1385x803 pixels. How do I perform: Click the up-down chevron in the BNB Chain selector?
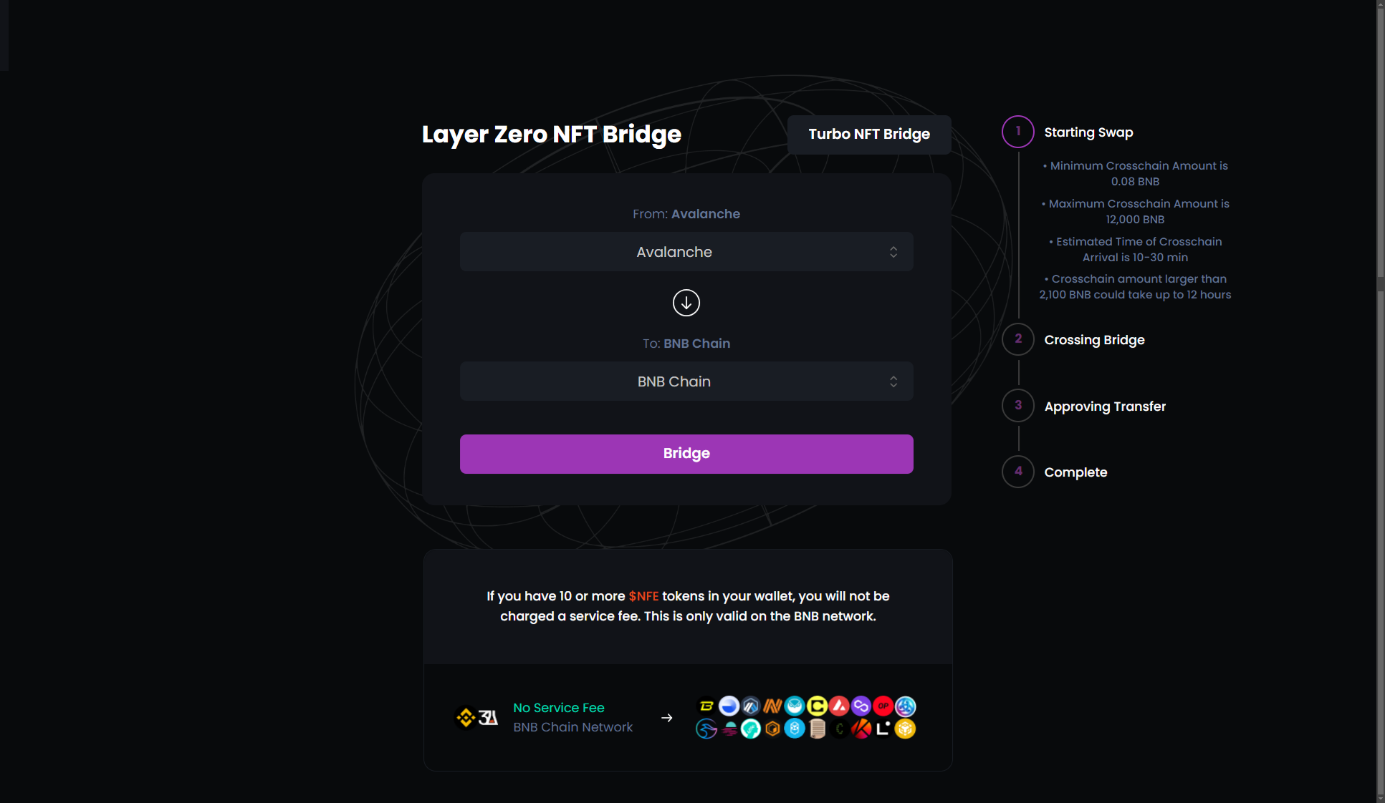pos(893,381)
